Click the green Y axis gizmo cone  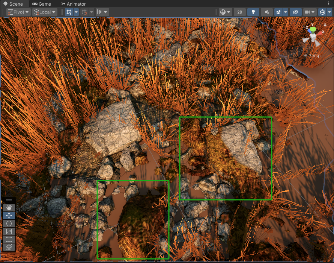(313, 29)
